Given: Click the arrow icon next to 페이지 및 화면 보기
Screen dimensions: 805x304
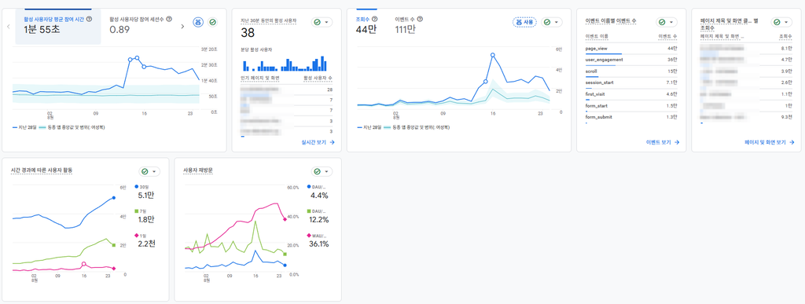Looking at the screenshot, I should point(792,142).
